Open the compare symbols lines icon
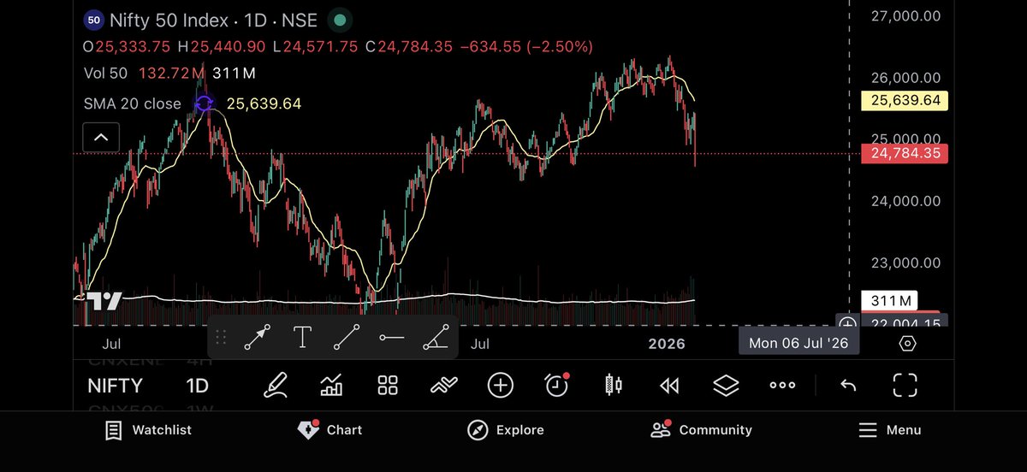 tap(444, 385)
